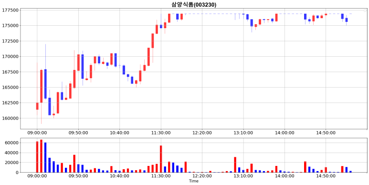Click 14:00:00 tick under the volume chart
This screenshot has width=369, height=185.
click(285, 176)
